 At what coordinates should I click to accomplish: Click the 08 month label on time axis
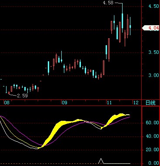7,103
